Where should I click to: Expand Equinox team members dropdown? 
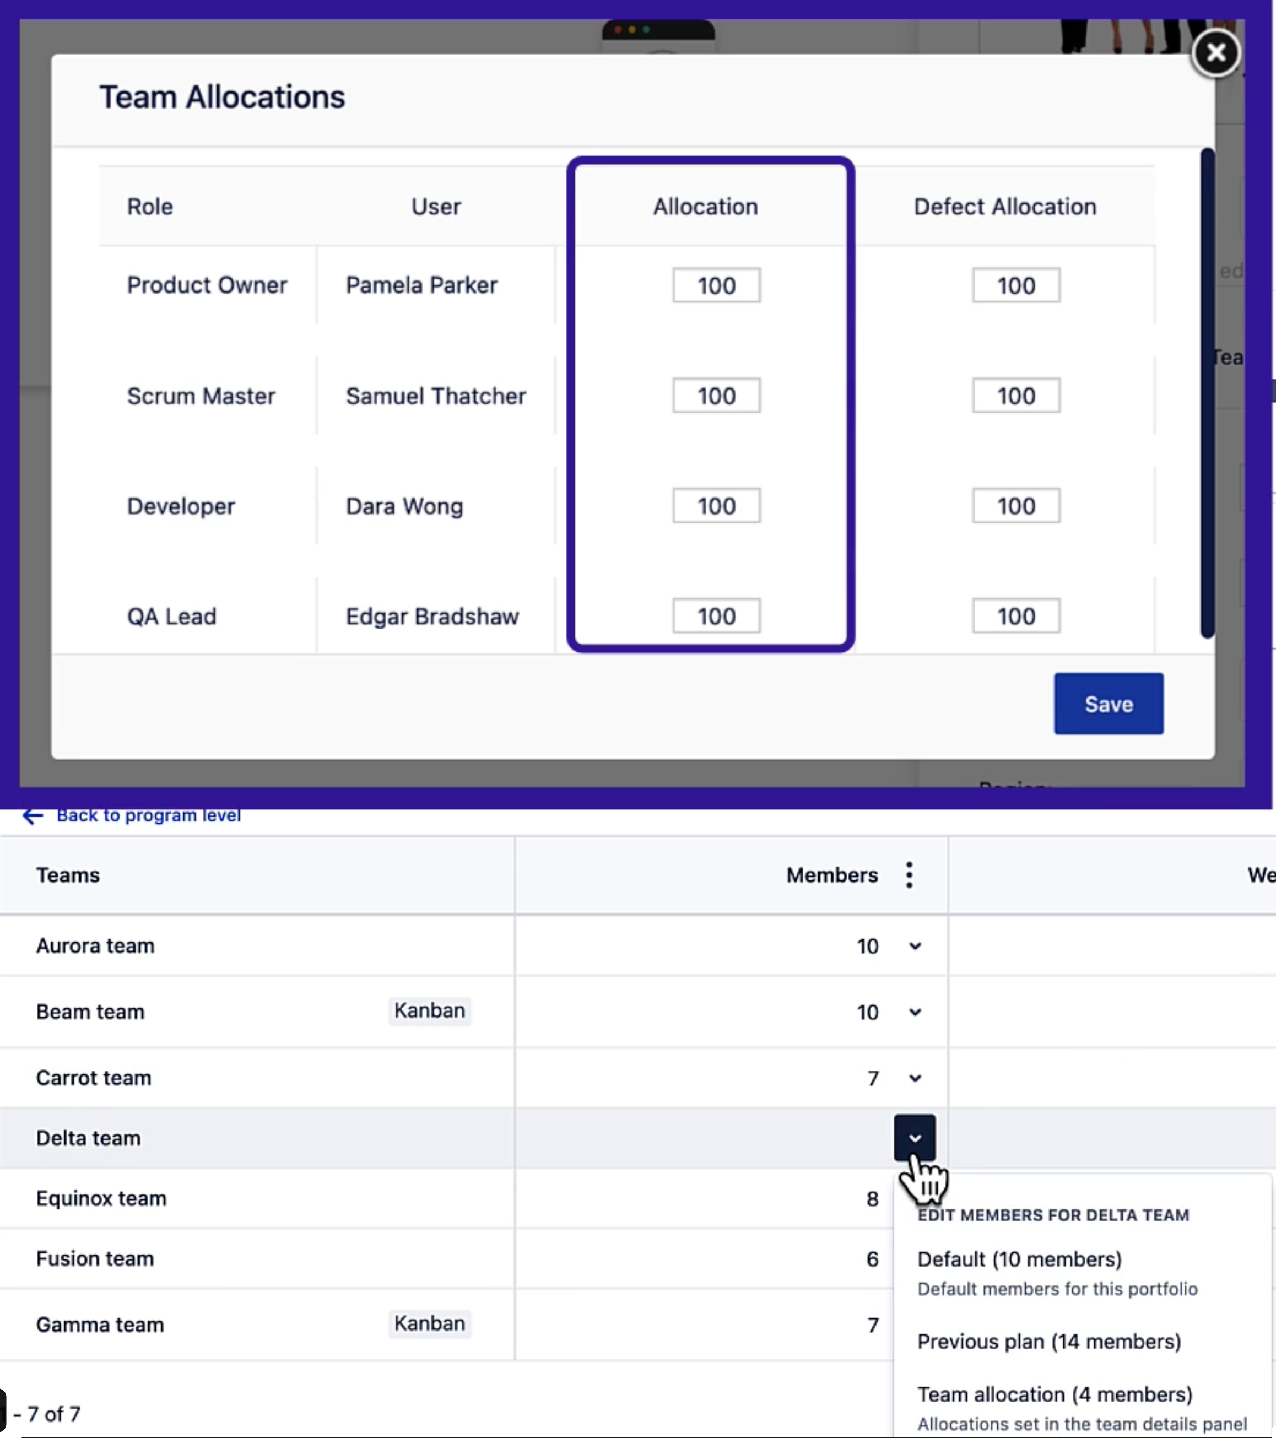[x=915, y=1199]
